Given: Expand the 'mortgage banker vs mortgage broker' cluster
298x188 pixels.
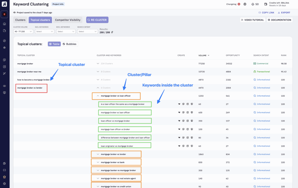Looking at the screenshot, I should (x=98, y=170).
